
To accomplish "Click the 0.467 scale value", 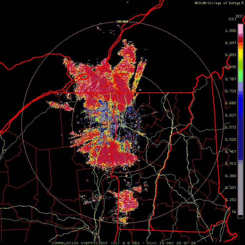I will (231, 152).
